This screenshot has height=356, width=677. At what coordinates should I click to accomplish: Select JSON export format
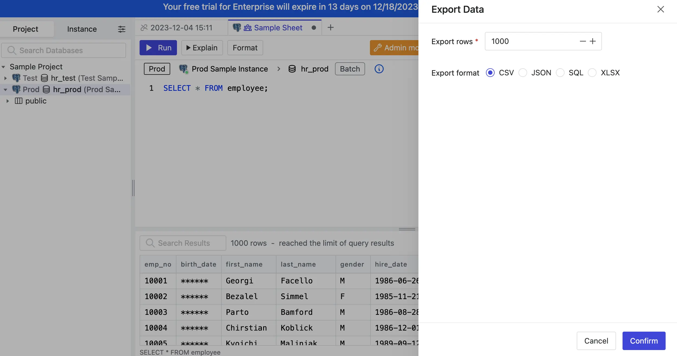point(523,73)
